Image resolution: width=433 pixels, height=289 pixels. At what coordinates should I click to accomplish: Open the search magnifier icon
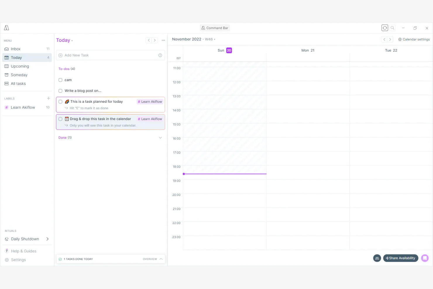[x=392, y=28]
